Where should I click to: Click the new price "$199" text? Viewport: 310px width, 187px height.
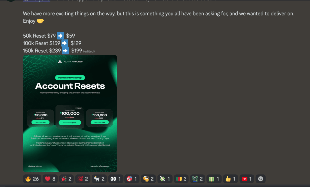(x=77, y=51)
